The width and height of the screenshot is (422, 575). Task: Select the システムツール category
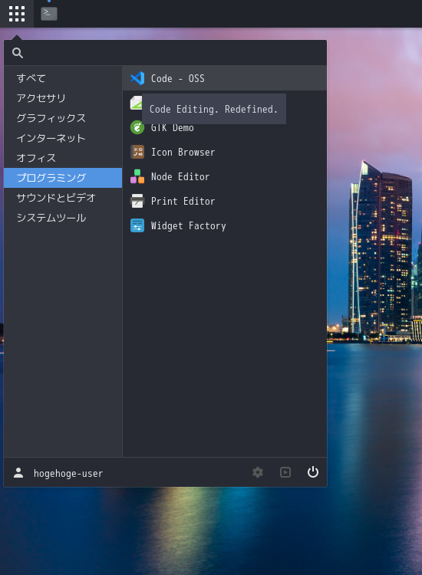tap(63, 218)
